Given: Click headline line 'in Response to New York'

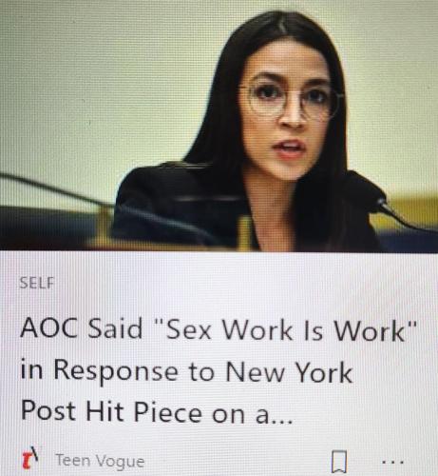Looking at the screenshot, I should (186, 372).
